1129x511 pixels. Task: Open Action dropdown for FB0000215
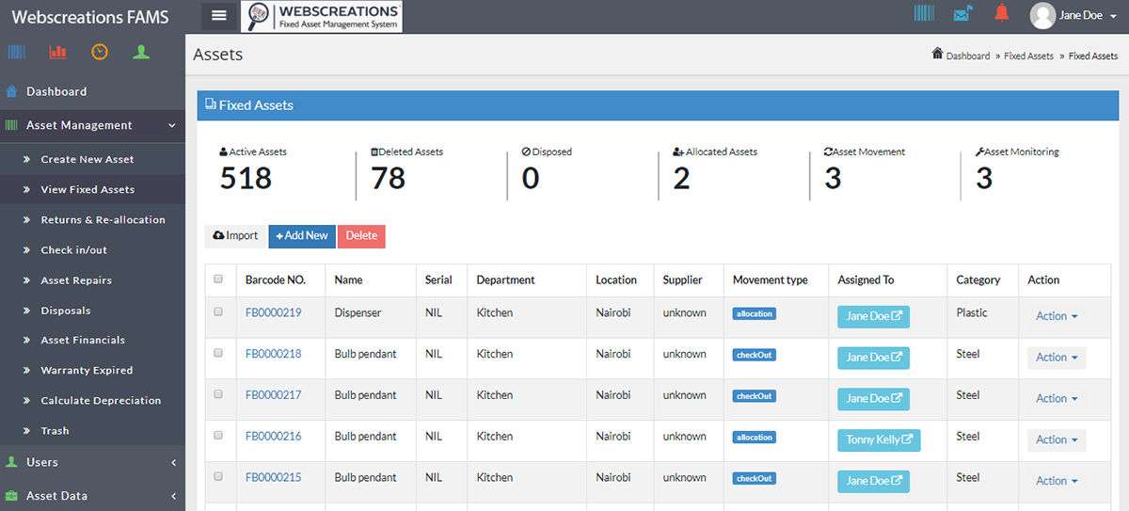1057,481
